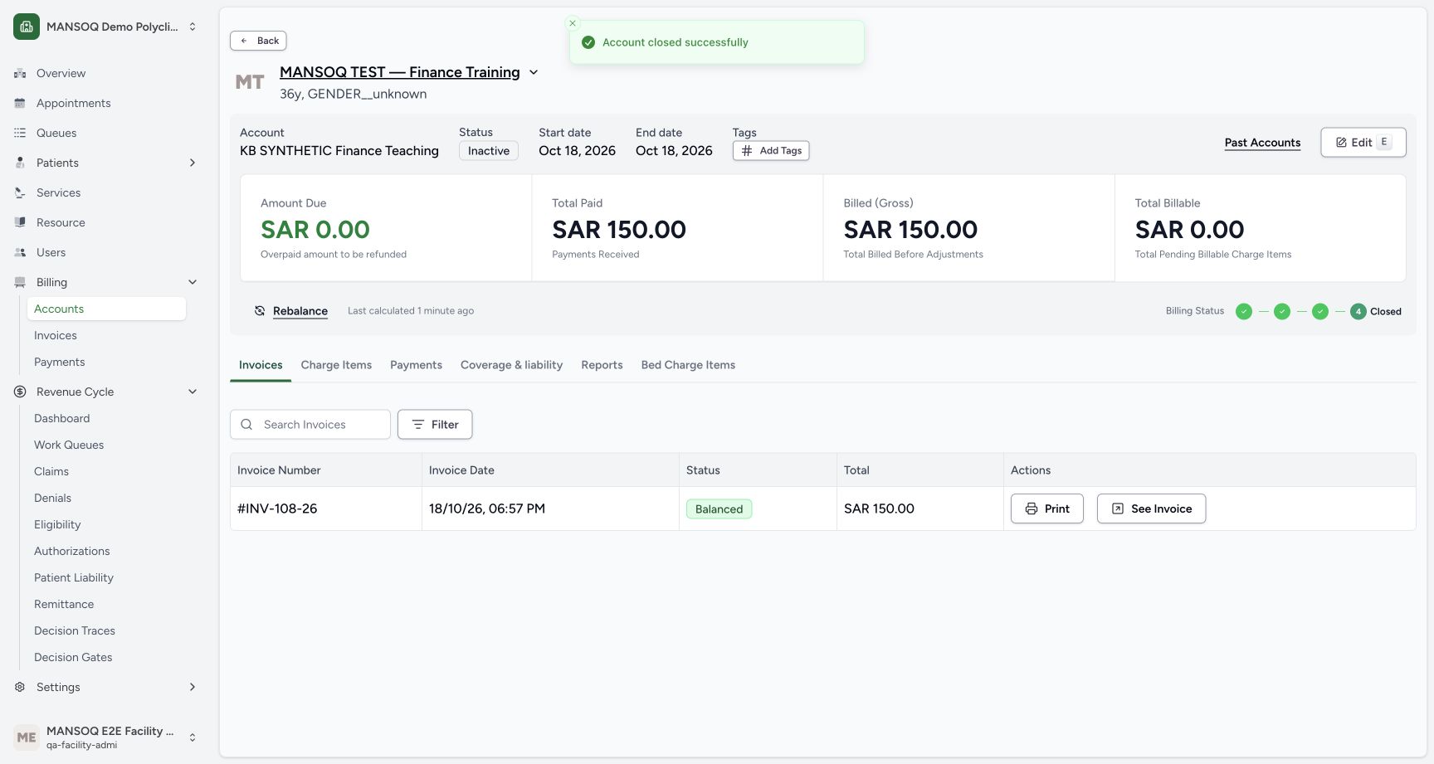
Task: Click the billing step 4 Closed circle
Action: [x=1358, y=312]
